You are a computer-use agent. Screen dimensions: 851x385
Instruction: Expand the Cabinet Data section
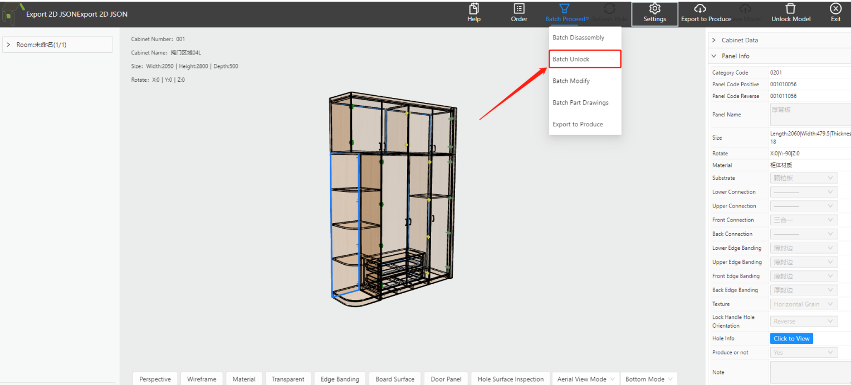714,40
